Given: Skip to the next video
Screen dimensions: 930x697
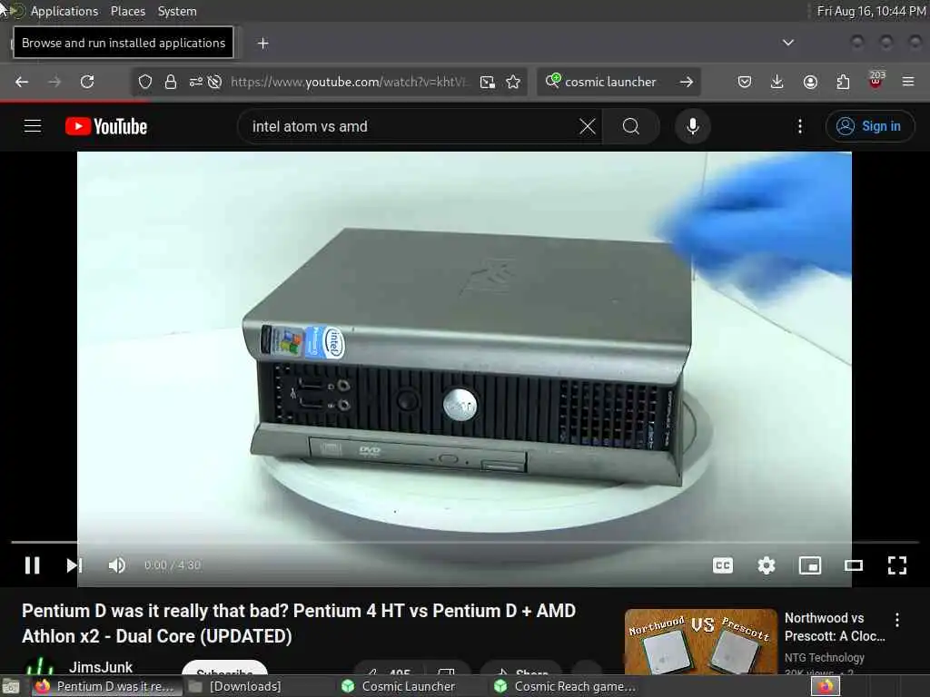Looking at the screenshot, I should 74,565.
